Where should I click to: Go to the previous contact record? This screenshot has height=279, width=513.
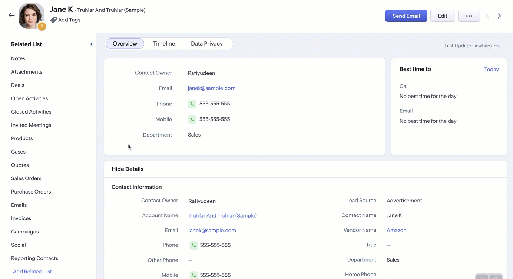[x=487, y=16]
